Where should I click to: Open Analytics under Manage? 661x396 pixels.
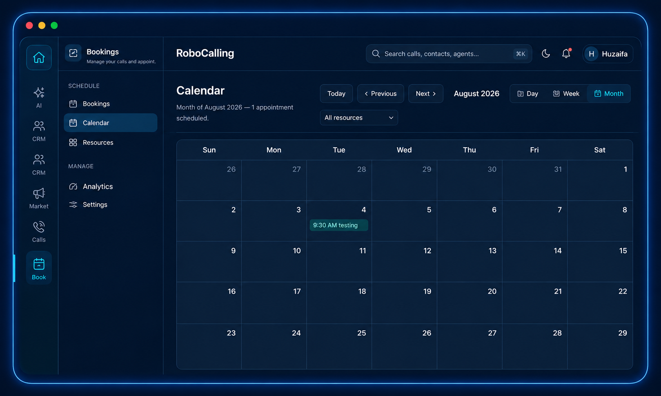coord(110,186)
